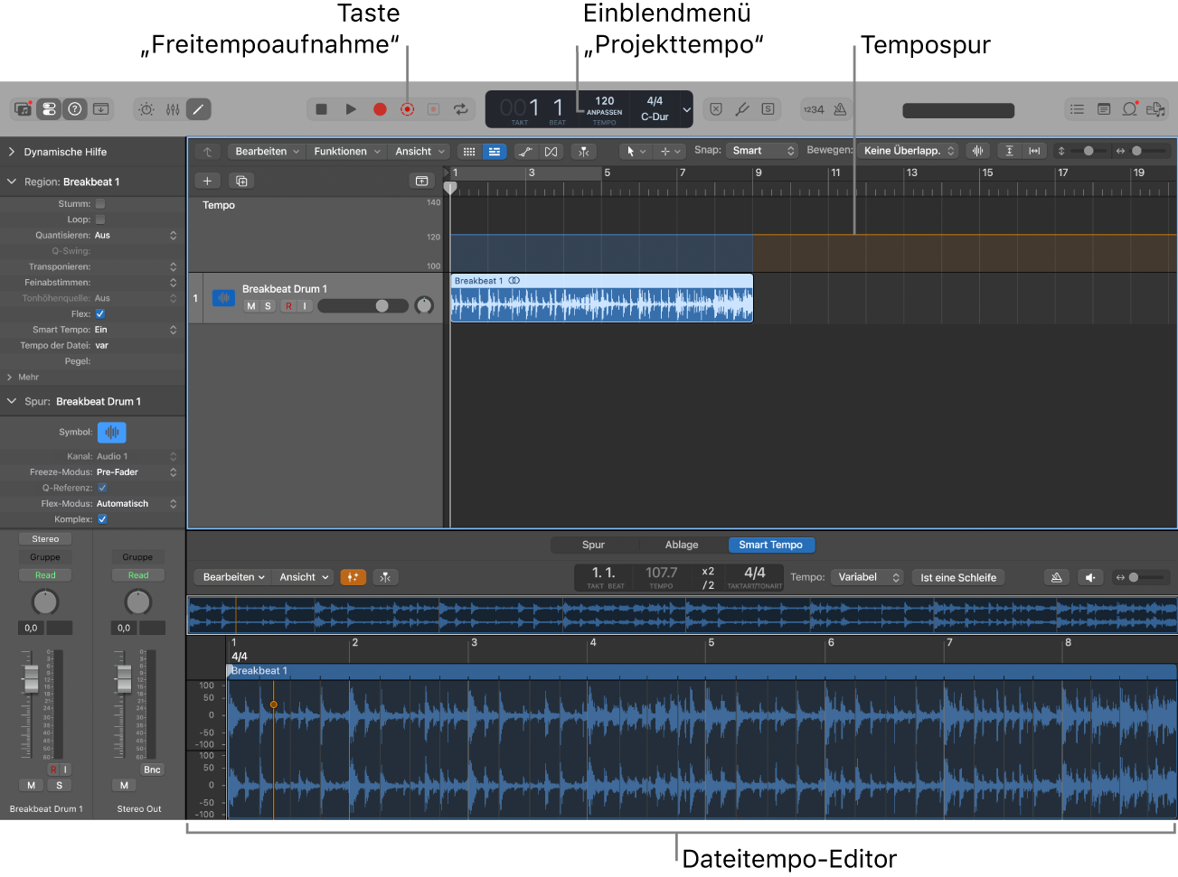Click the waveform zoom icon
Image resolution: width=1178 pixels, height=877 pixels.
pyautogui.click(x=977, y=151)
